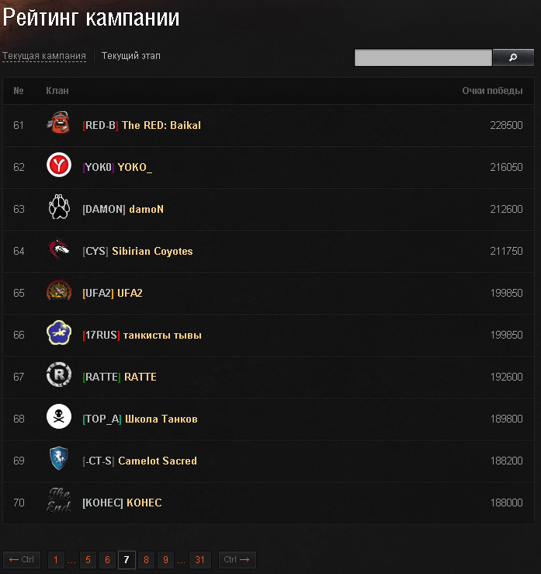Switch to Текущая кампания tab
This screenshot has width=541, height=574.
[44, 56]
